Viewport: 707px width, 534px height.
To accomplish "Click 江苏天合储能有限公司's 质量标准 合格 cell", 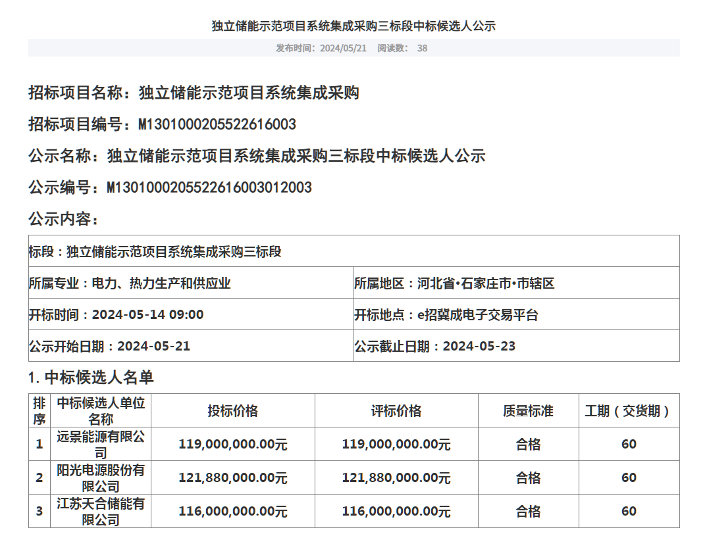I will tap(528, 512).
